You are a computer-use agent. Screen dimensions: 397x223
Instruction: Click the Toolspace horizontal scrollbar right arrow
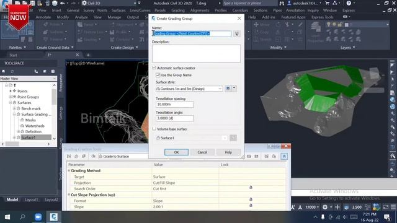pyautogui.click(x=48, y=144)
